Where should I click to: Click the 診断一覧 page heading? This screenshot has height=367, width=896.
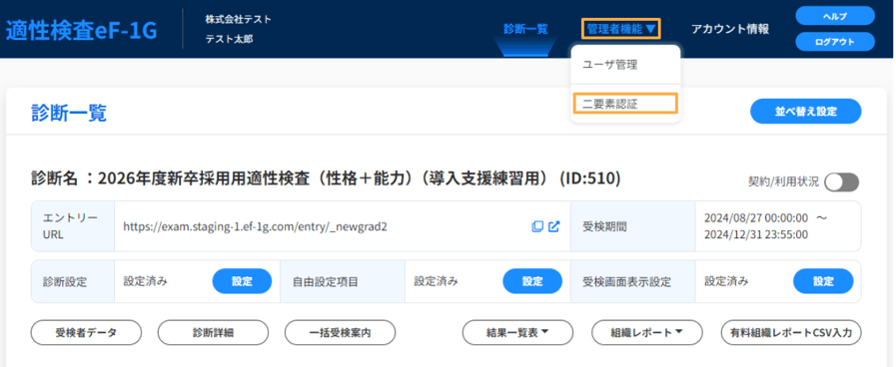pyautogui.click(x=69, y=113)
